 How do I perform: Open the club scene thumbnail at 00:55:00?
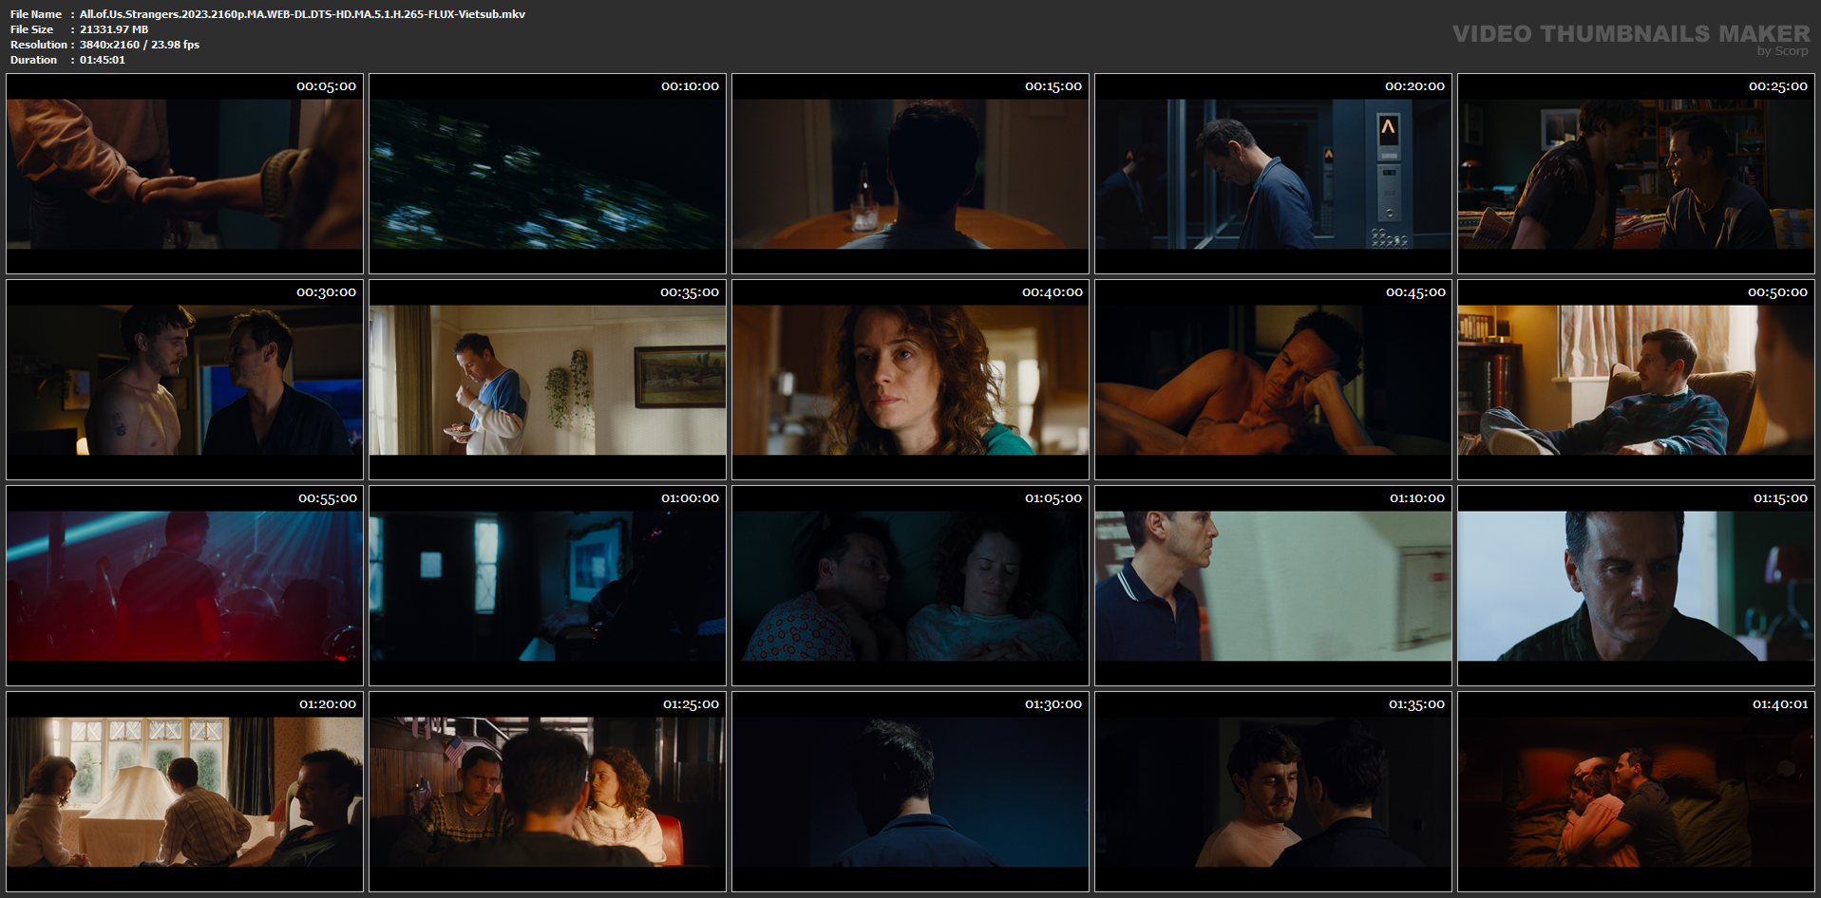coord(184,586)
